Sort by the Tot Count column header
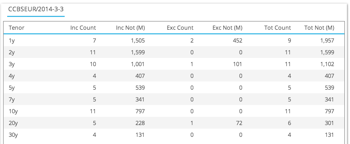The height and width of the screenshot is (144, 350). (x=278, y=28)
